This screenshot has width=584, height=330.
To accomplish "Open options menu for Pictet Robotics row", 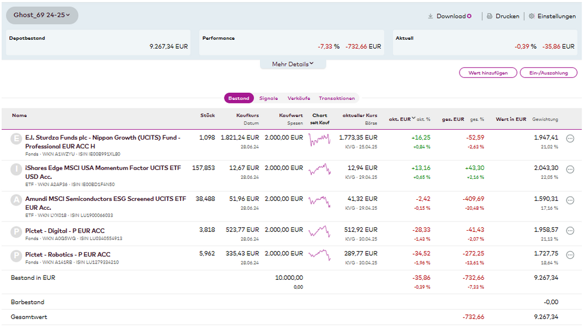I will click(x=570, y=255).
